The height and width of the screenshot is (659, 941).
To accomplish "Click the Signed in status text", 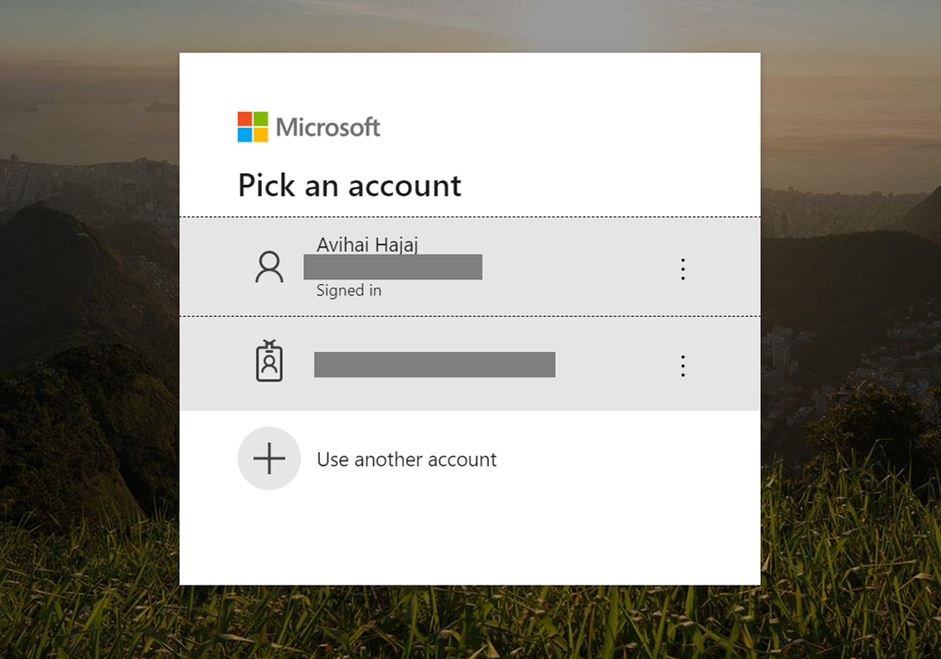I will click(348, 290).
